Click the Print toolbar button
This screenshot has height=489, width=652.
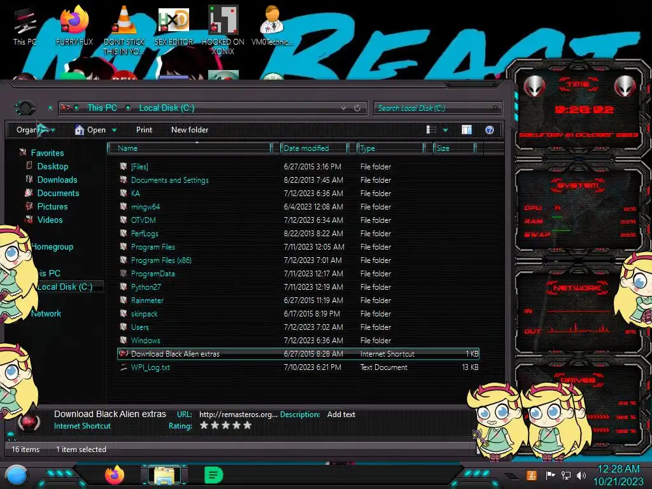coord(144,130)
